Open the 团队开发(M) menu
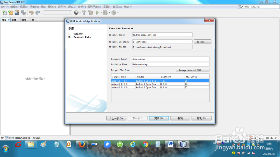The width and height of the screenshot is (280, 157). pyautogui.click(x=94, y=7)
